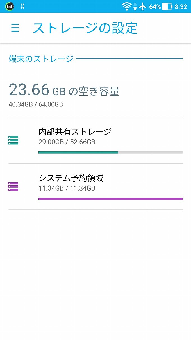Tap the 8:32 clock in status bar
This screenshot has height=340, width=191.
tap(181, 7)
